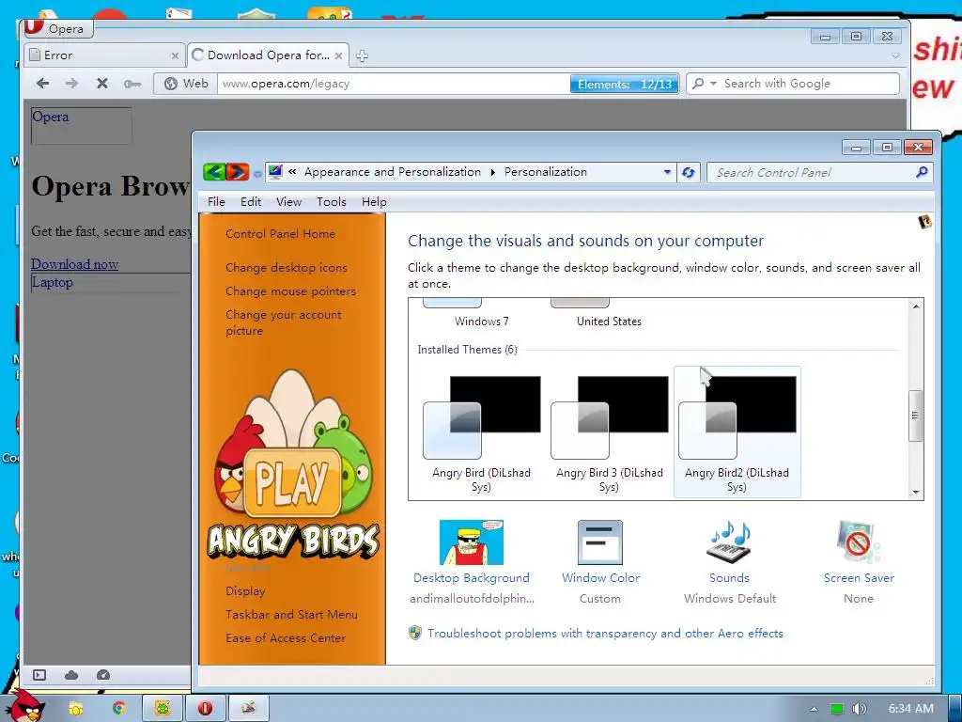
Task: Click Elements 12/13 loading progress indicator
Action: (625, 84)
